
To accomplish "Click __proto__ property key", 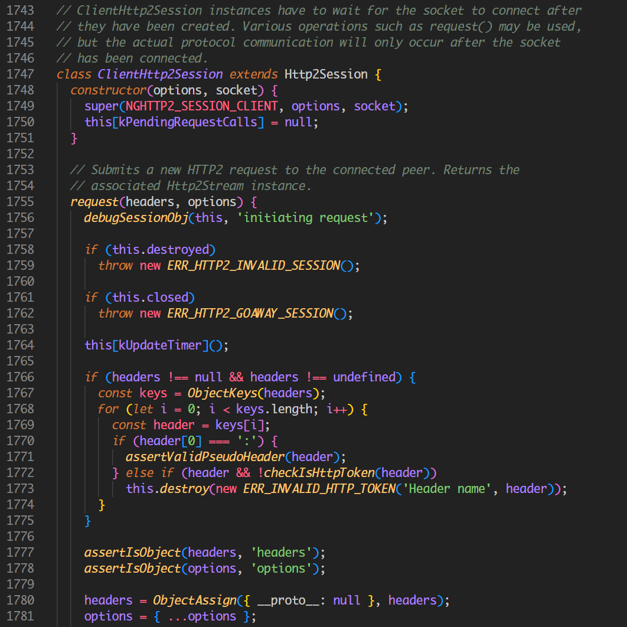I will 288,600.
